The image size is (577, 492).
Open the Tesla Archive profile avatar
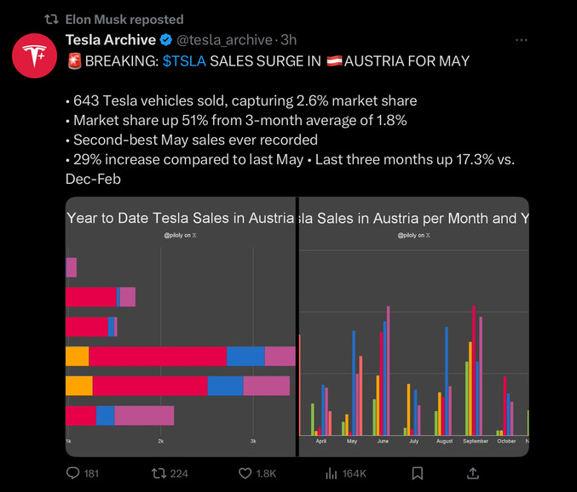click(x=34, y=56)
